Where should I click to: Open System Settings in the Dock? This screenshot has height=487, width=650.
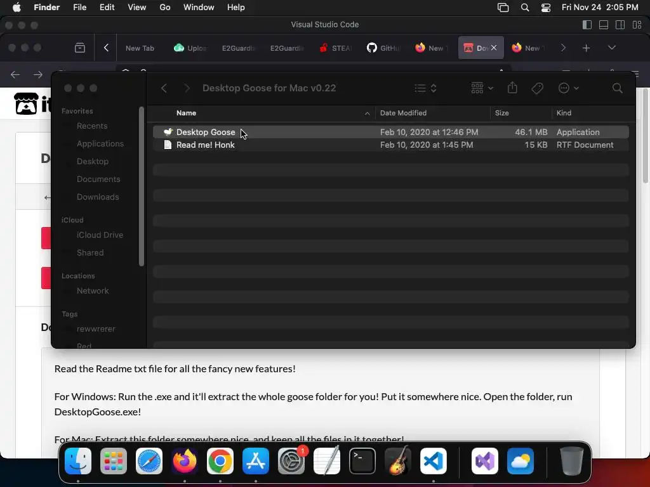[x=291, y=461]
